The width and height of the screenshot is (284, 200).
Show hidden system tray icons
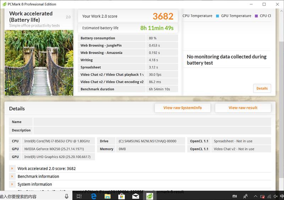[255, 196]
